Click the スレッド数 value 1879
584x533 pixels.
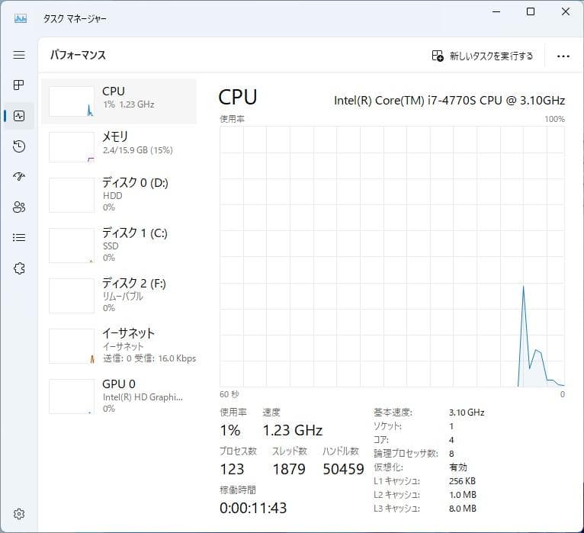point(289,469)
